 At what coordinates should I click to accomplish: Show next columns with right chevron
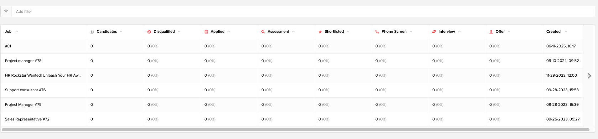[589, 76]
